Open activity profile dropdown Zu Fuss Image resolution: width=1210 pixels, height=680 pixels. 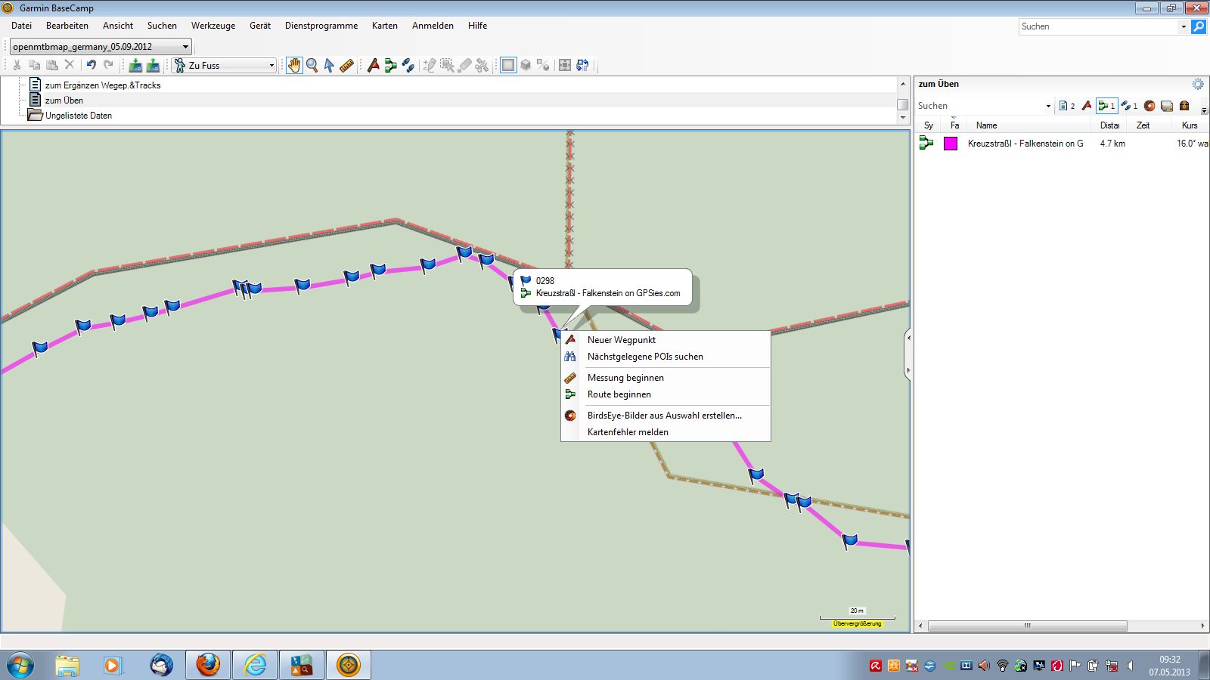(224, 66)
